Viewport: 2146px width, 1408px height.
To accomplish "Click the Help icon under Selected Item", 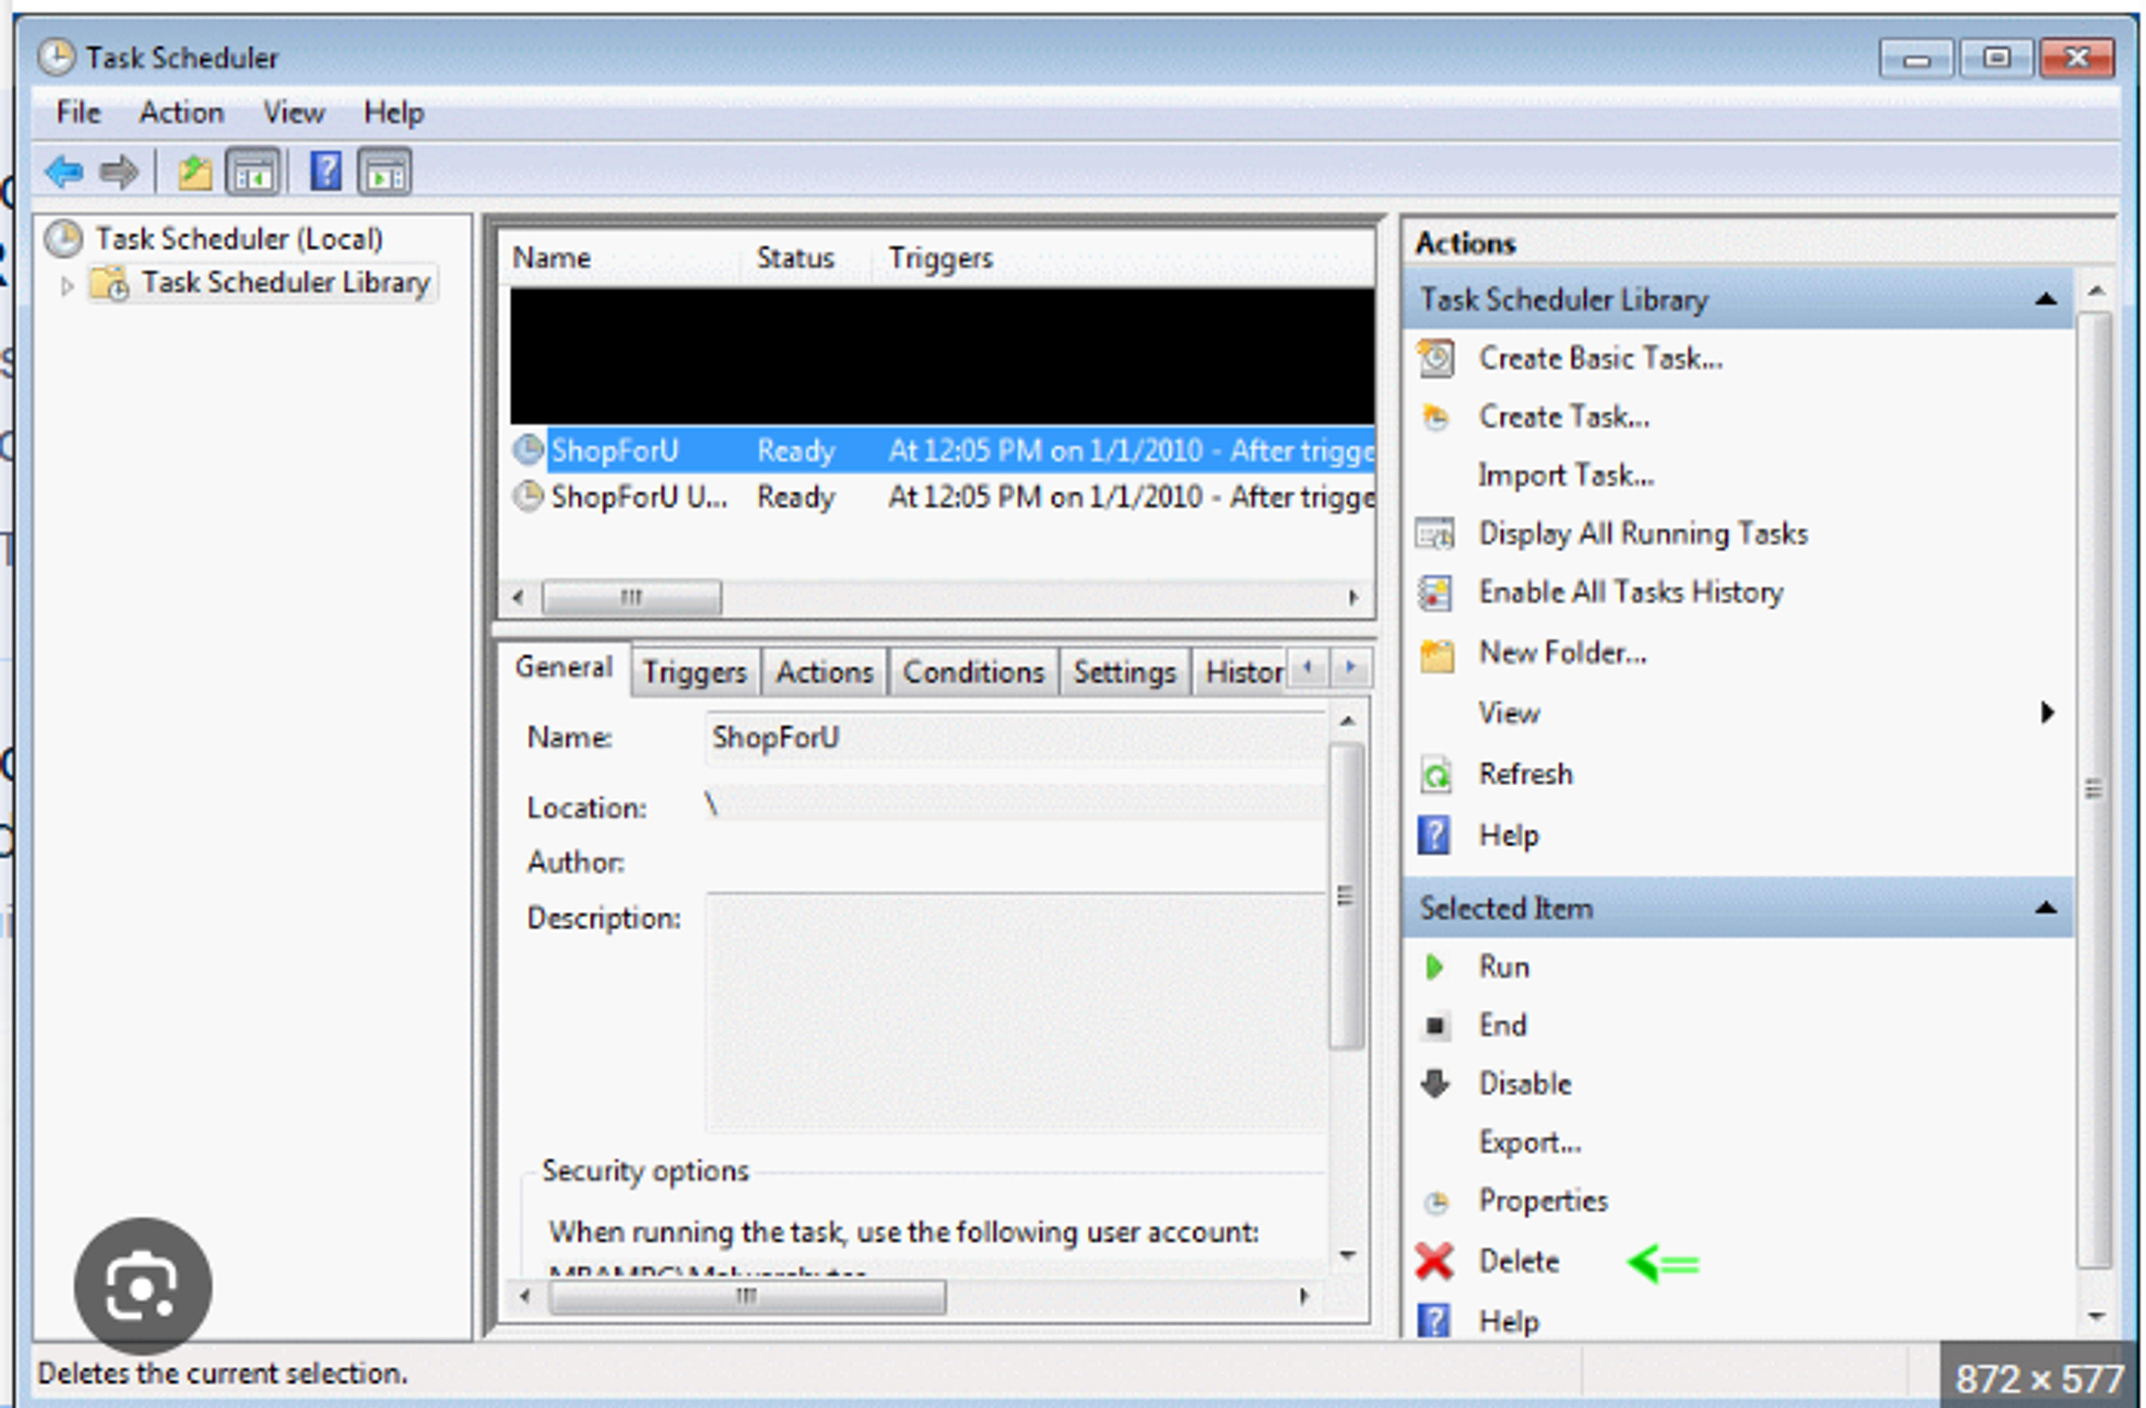I will [1433, 1321].
